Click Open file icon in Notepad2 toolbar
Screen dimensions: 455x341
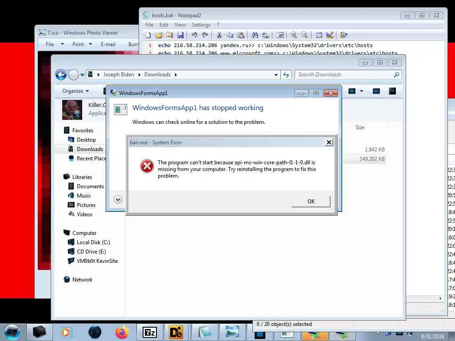[x=159, y=35]
